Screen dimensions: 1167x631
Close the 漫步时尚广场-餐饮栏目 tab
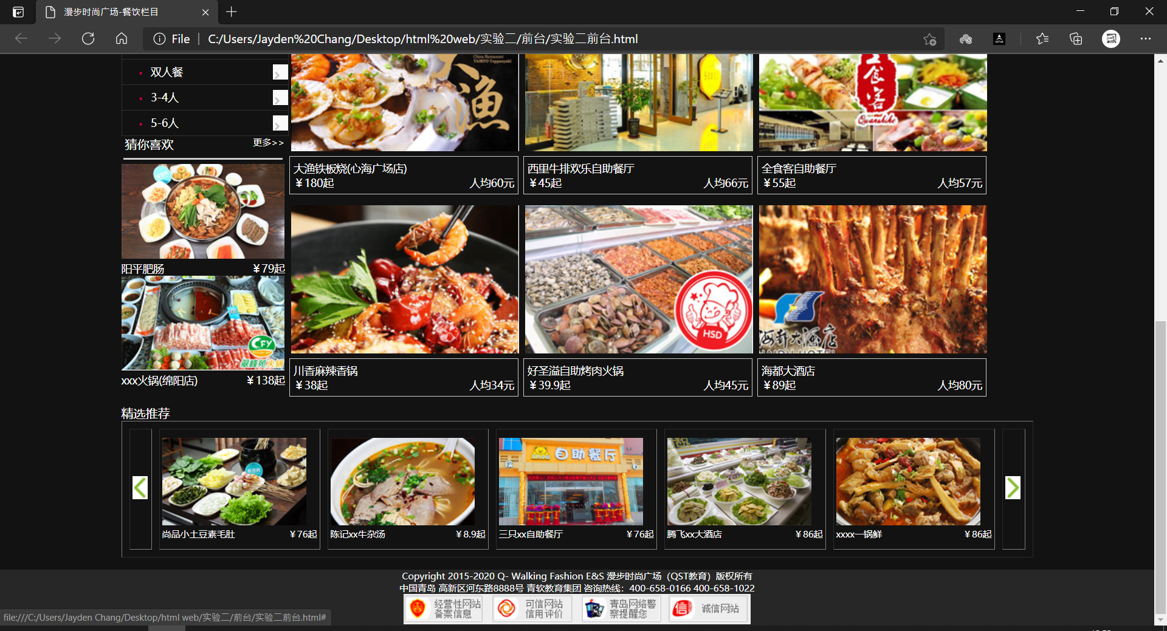tap(205, 12)
